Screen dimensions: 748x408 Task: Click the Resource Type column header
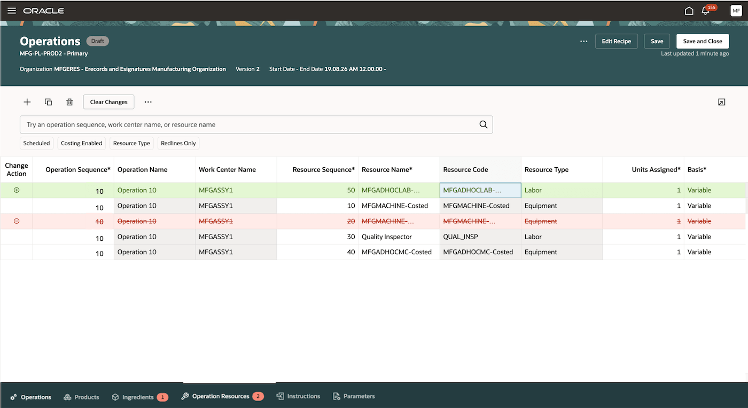pyautogui.click(x=562, y=169)
